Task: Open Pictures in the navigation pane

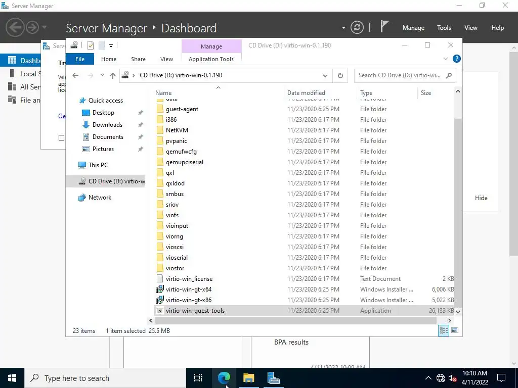Action: (x=103, y=149)
